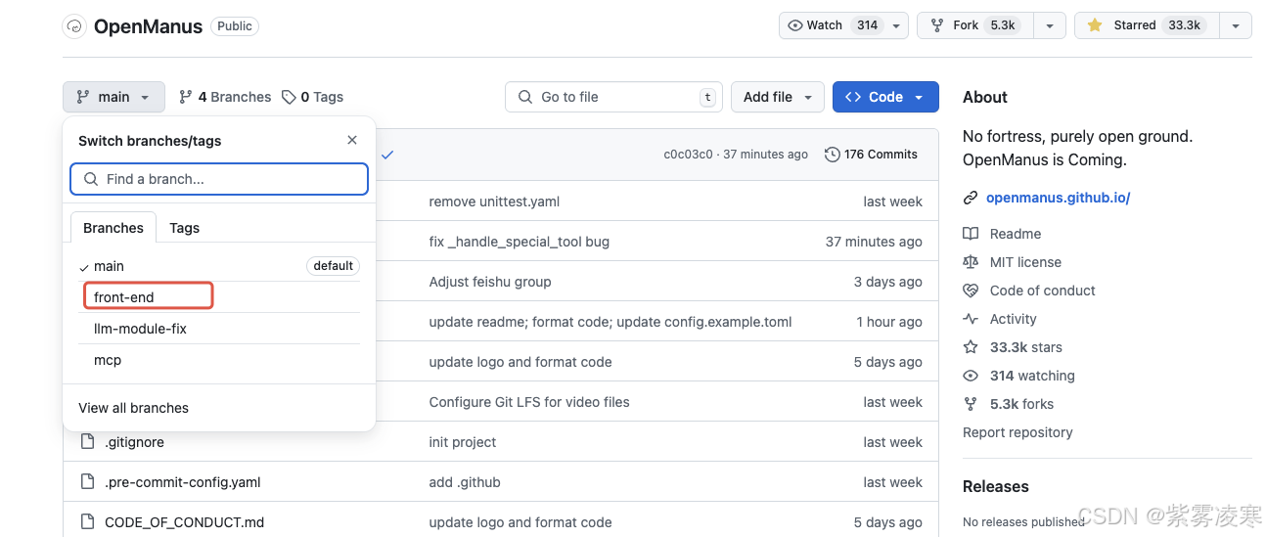Select the llm-module-fix branch
The width and height of the screenshot is (1266, 537).
[219, 329]
